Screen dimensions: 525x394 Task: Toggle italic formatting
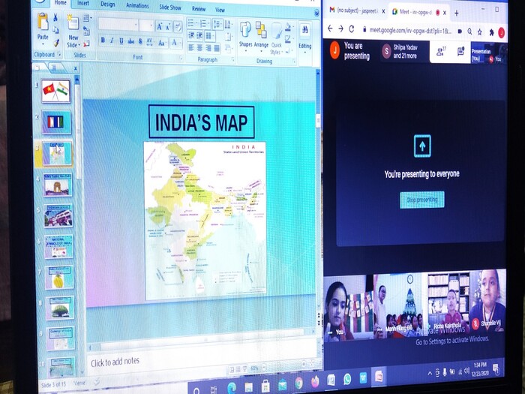pyautogui.click(x=112, y=41)
